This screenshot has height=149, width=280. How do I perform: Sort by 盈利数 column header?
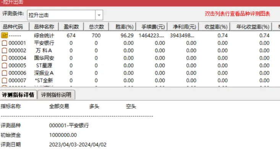click(x=71, y=27)
